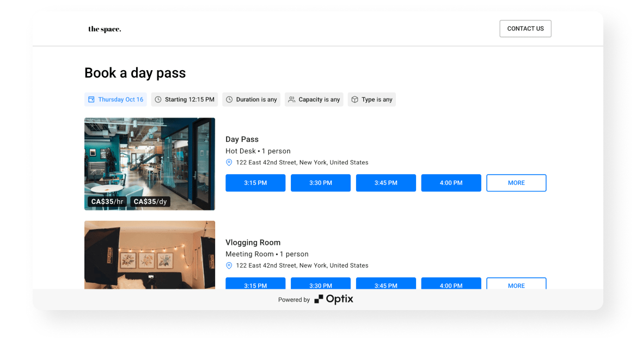Show MORE time slots for Day Pass
This screenshot has height=340, width=636.
point(516,183)
